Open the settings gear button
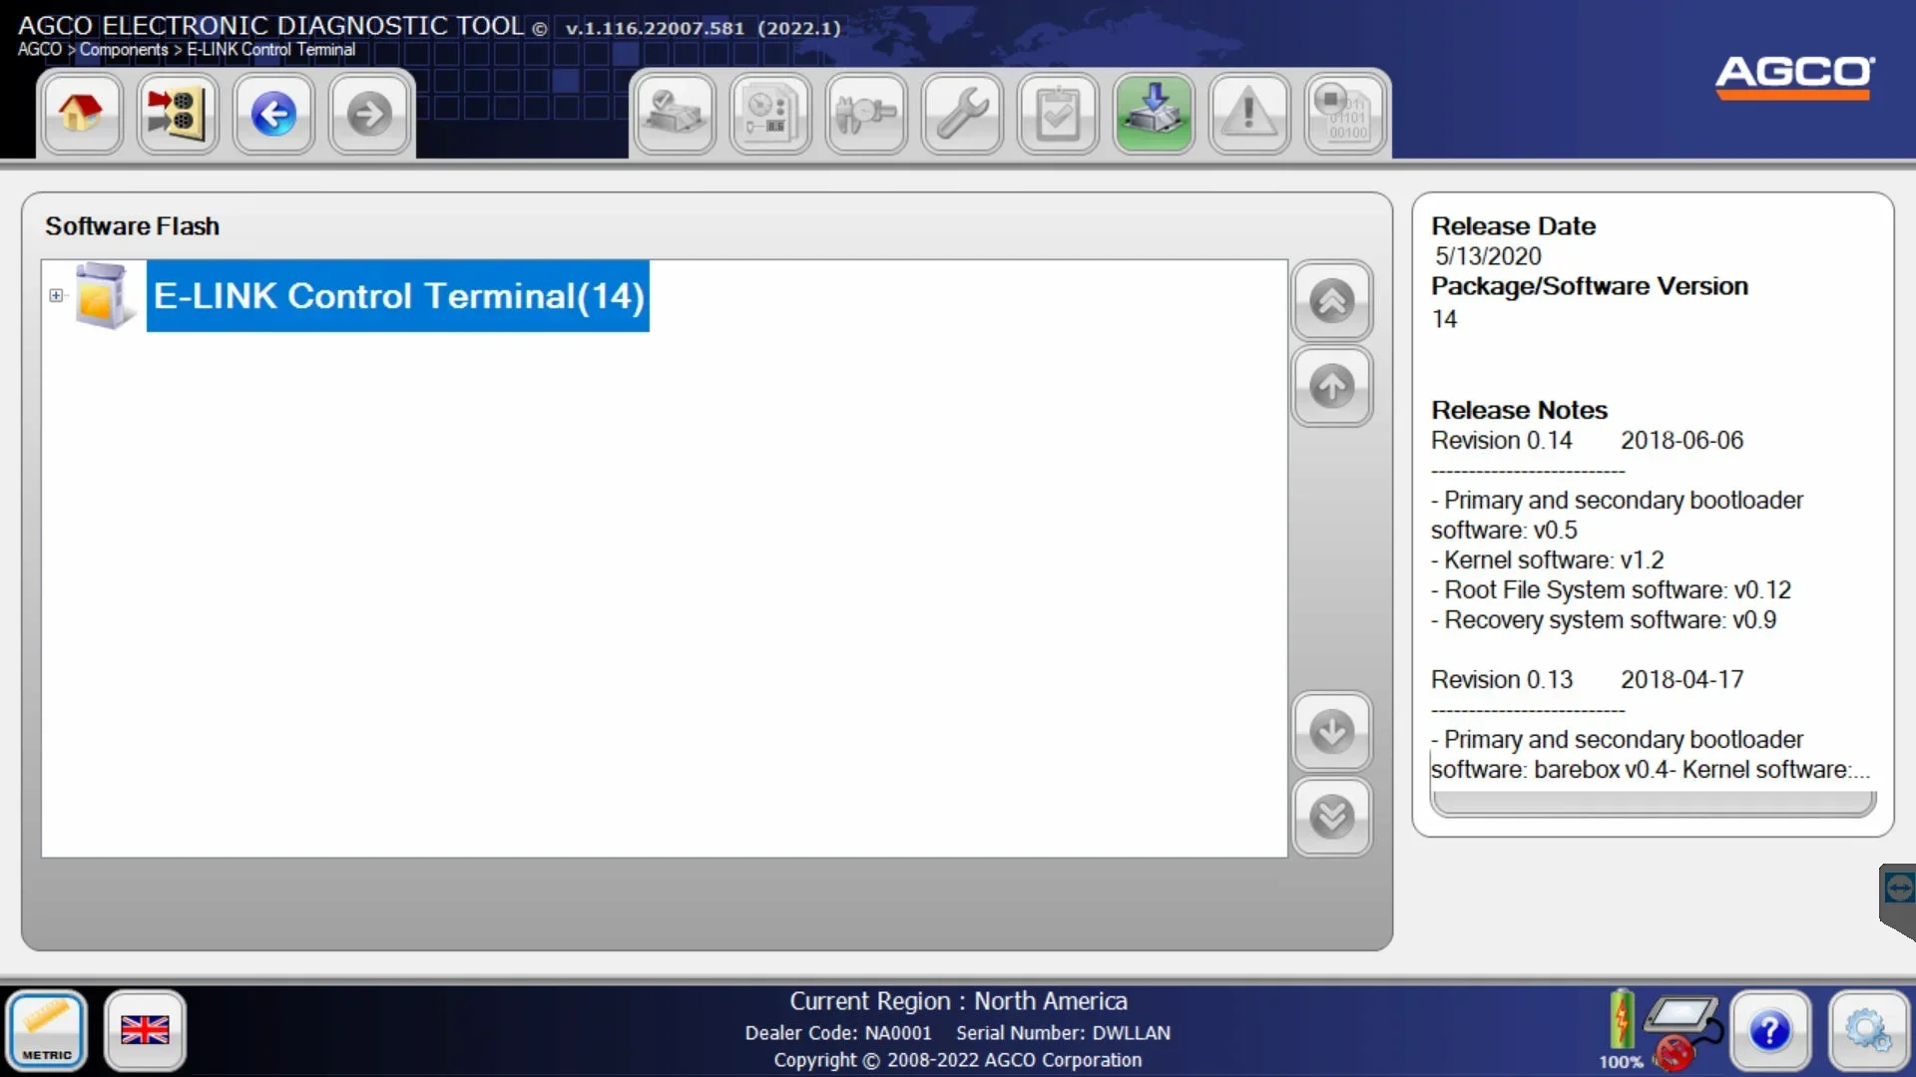The image size is (1916, 1077). pyautogui.click(x=1867, y=1030)
